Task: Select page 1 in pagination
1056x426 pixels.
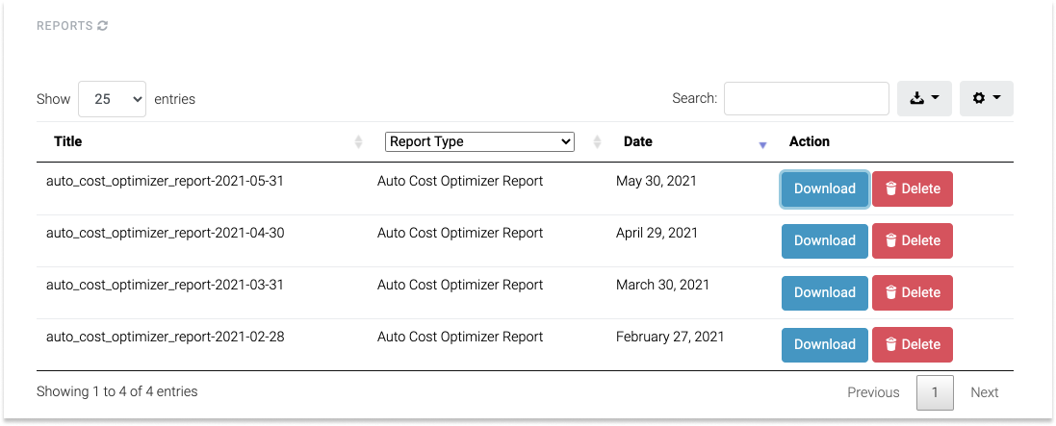Action: [x=935, y=392]
